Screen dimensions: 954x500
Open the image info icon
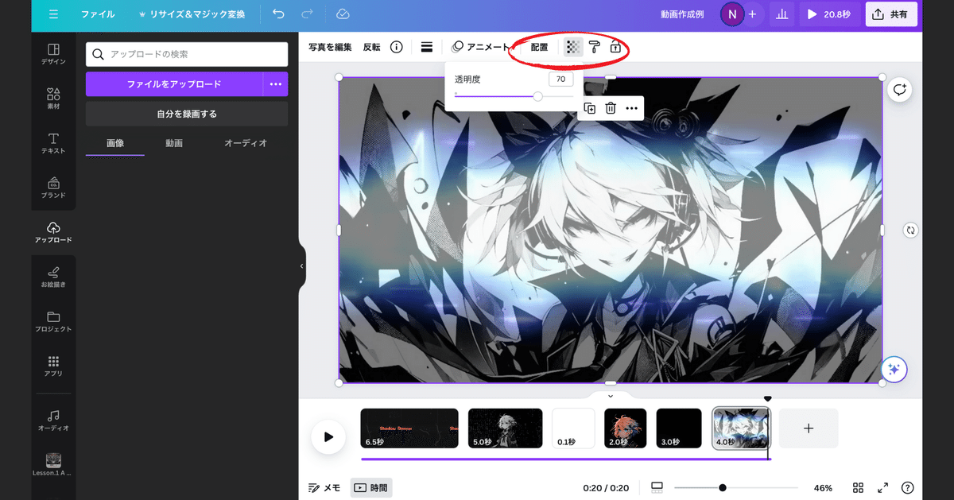396,47
